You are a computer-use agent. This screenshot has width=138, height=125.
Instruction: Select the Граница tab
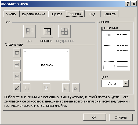click(x=74, y=14)
